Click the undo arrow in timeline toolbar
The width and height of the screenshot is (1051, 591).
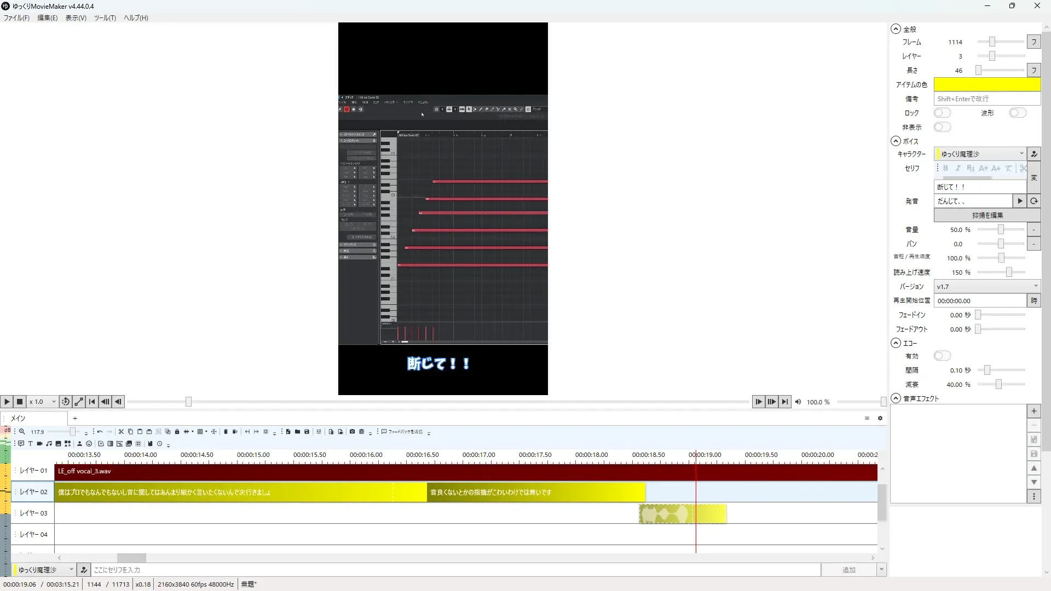click(100, 432)
